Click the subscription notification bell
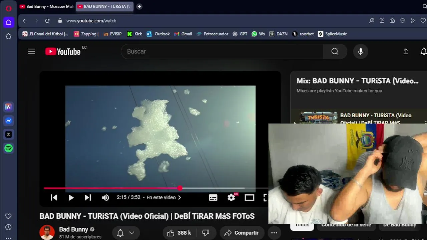 (120, 233)
